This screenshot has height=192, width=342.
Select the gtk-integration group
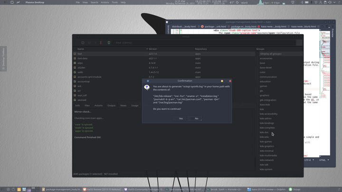[268, 100]
